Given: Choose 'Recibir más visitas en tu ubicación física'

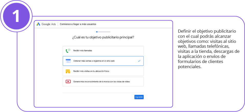Looking at the screenshot, I should click(x=103, y=71).
